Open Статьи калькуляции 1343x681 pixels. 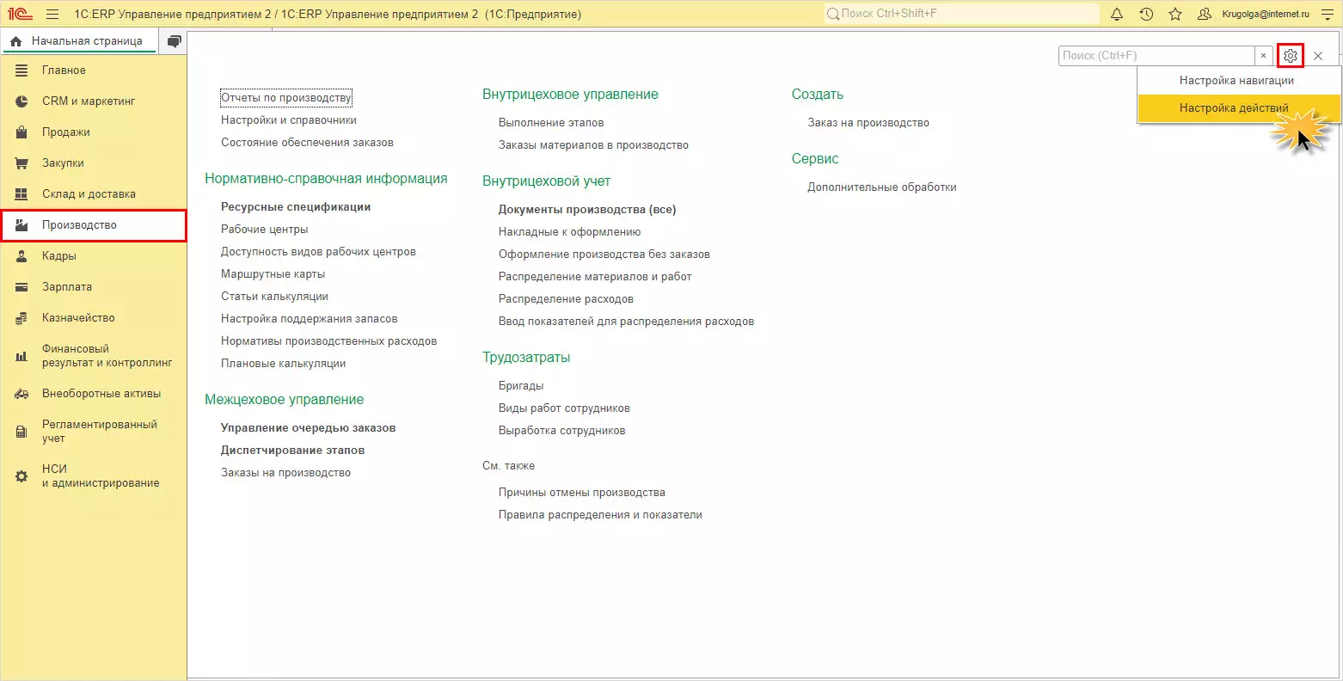coord(274,297)
